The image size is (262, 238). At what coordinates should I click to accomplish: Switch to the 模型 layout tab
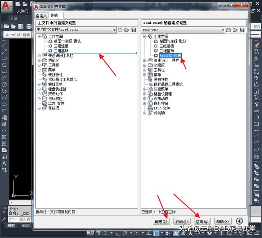(11, 226)
